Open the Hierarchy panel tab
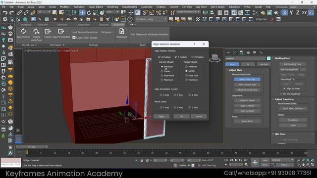 click(x=241, y=53)
